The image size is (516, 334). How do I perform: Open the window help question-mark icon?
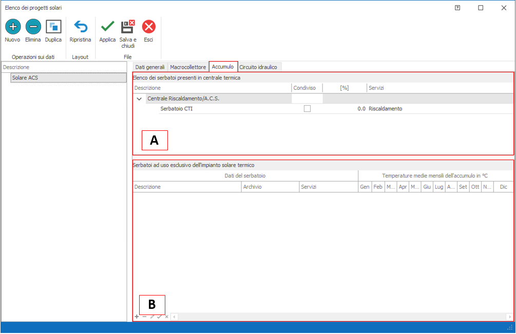click(457, 8)
